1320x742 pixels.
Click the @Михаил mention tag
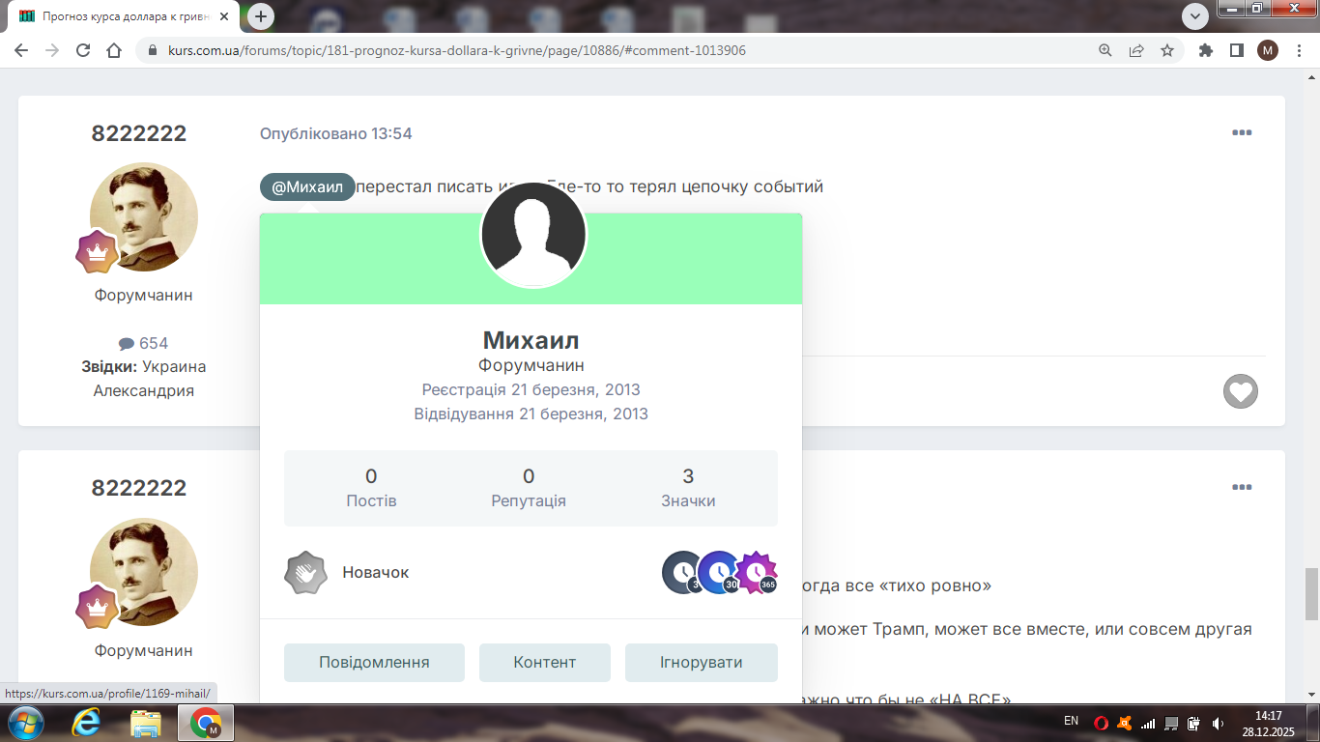[x=307, y=187]
